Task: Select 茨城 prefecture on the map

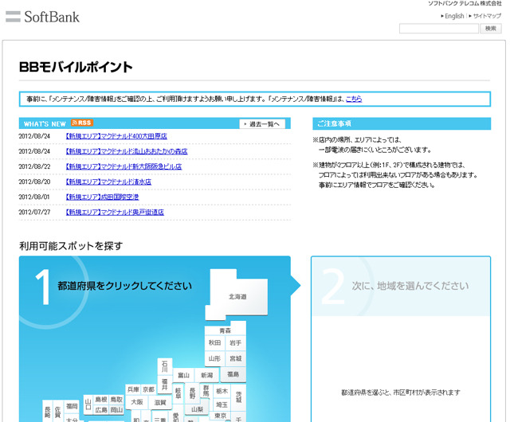Action: [x=239, y=397]
